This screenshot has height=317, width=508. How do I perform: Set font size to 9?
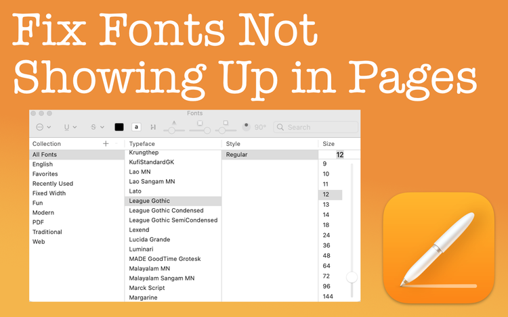330,164
